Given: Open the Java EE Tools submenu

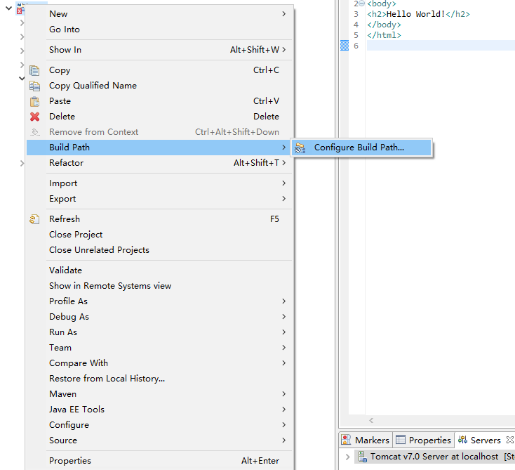Looking at the screenshot, I should coord(159,410).
